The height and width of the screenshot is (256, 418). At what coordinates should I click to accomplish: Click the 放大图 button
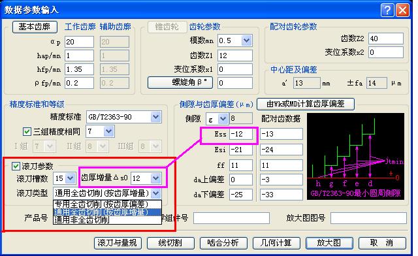point(329,243)
